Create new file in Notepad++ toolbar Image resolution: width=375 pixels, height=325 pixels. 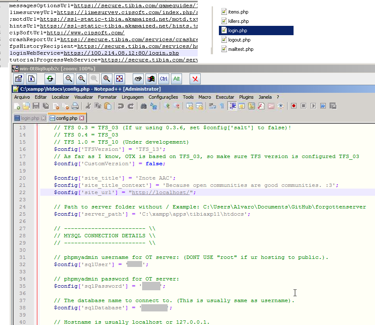[17, 106]
